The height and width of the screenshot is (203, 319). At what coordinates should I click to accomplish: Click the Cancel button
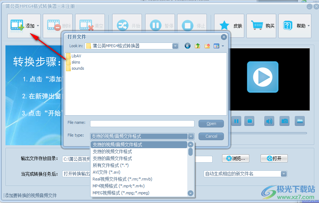click(x=211, y=136)
